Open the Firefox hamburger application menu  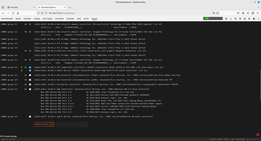pos(258,13)
